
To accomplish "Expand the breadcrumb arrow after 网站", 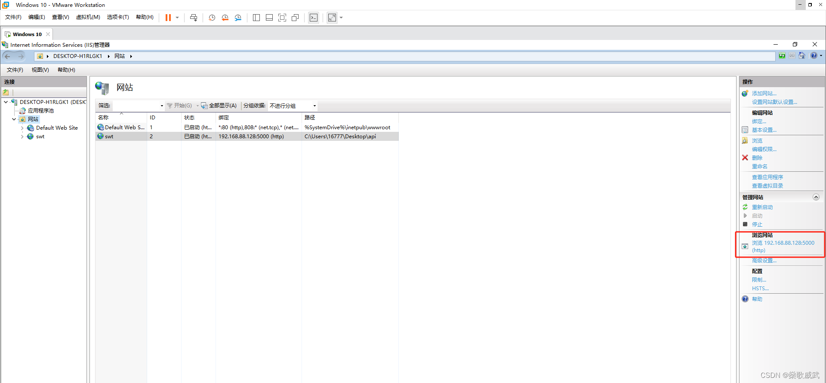I will coord(131,56).
